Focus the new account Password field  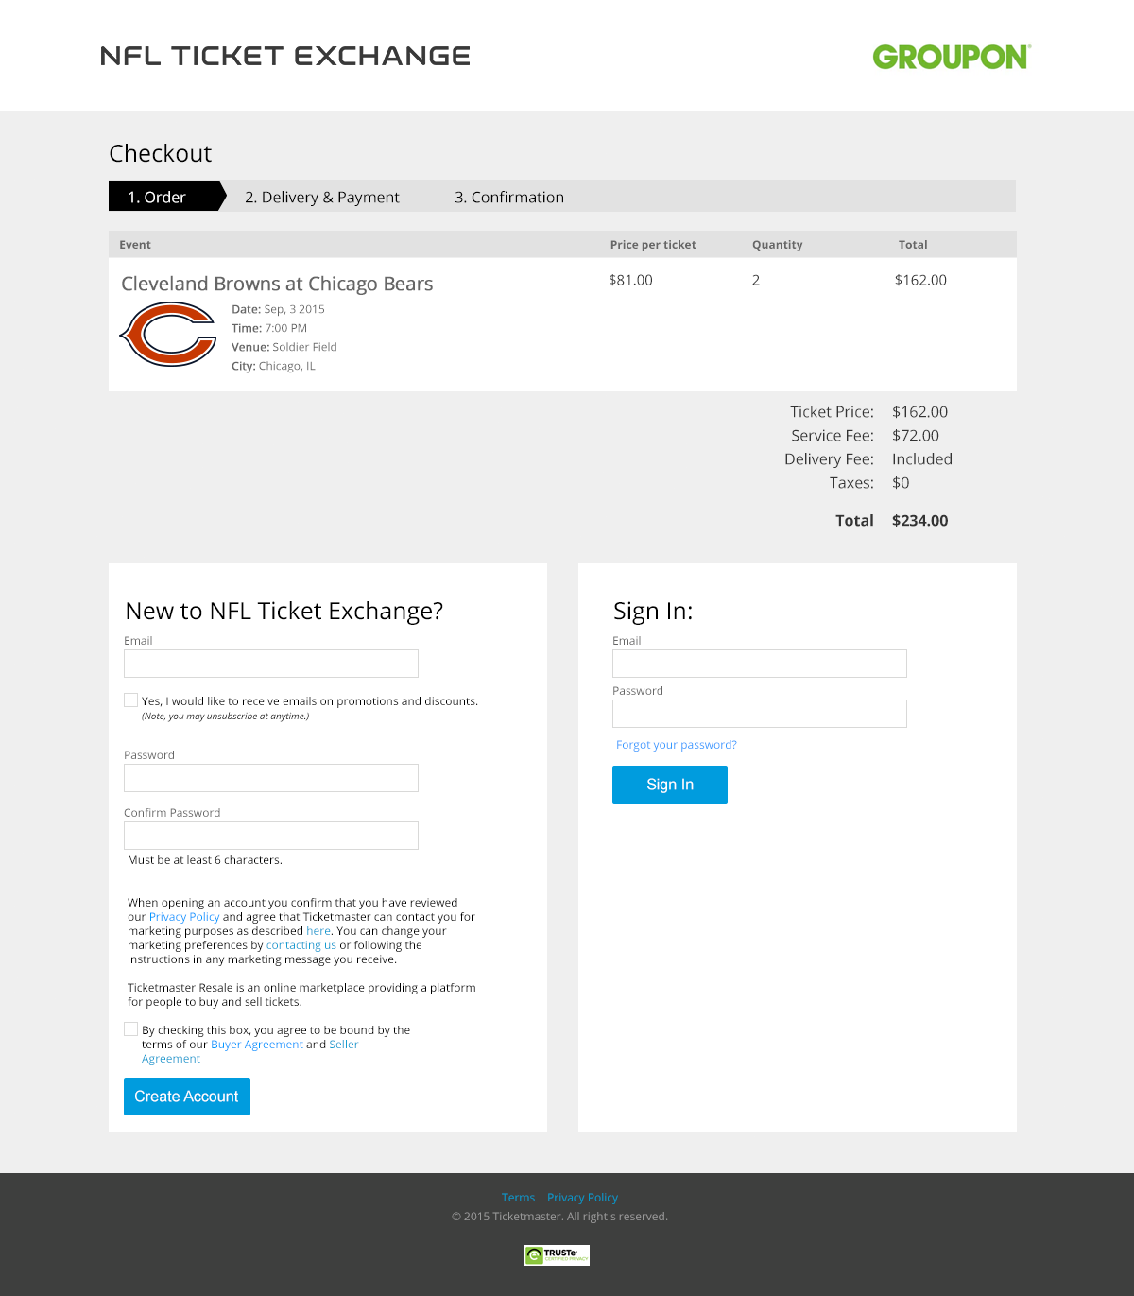pyautogui.click(x=271, y=778)
